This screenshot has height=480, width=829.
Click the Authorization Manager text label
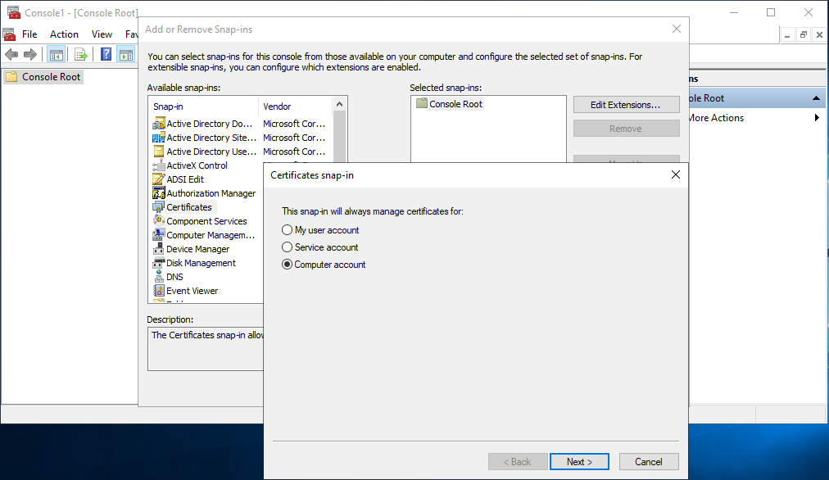(211, 193)
